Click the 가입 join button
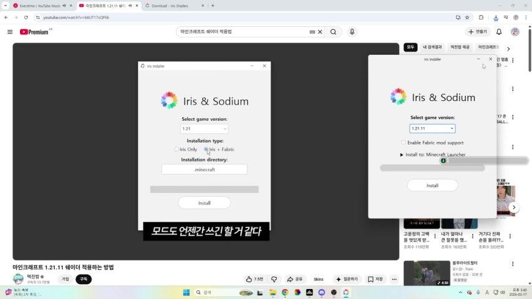The image size is (532, 299). click(65, 279)
